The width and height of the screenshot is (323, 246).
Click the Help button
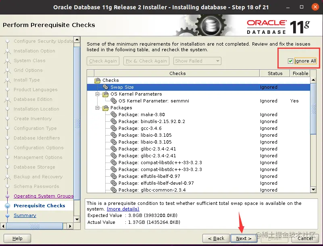pyautogui.click(x=17, y=238)
